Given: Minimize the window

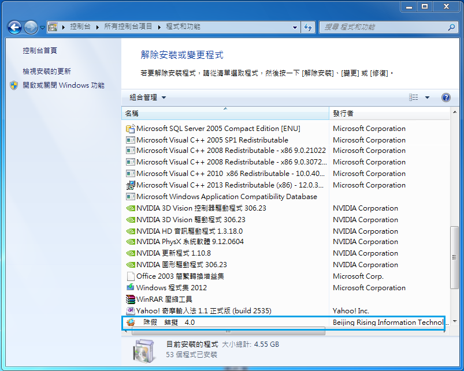Looking at the screenshot, I should 409,6.
